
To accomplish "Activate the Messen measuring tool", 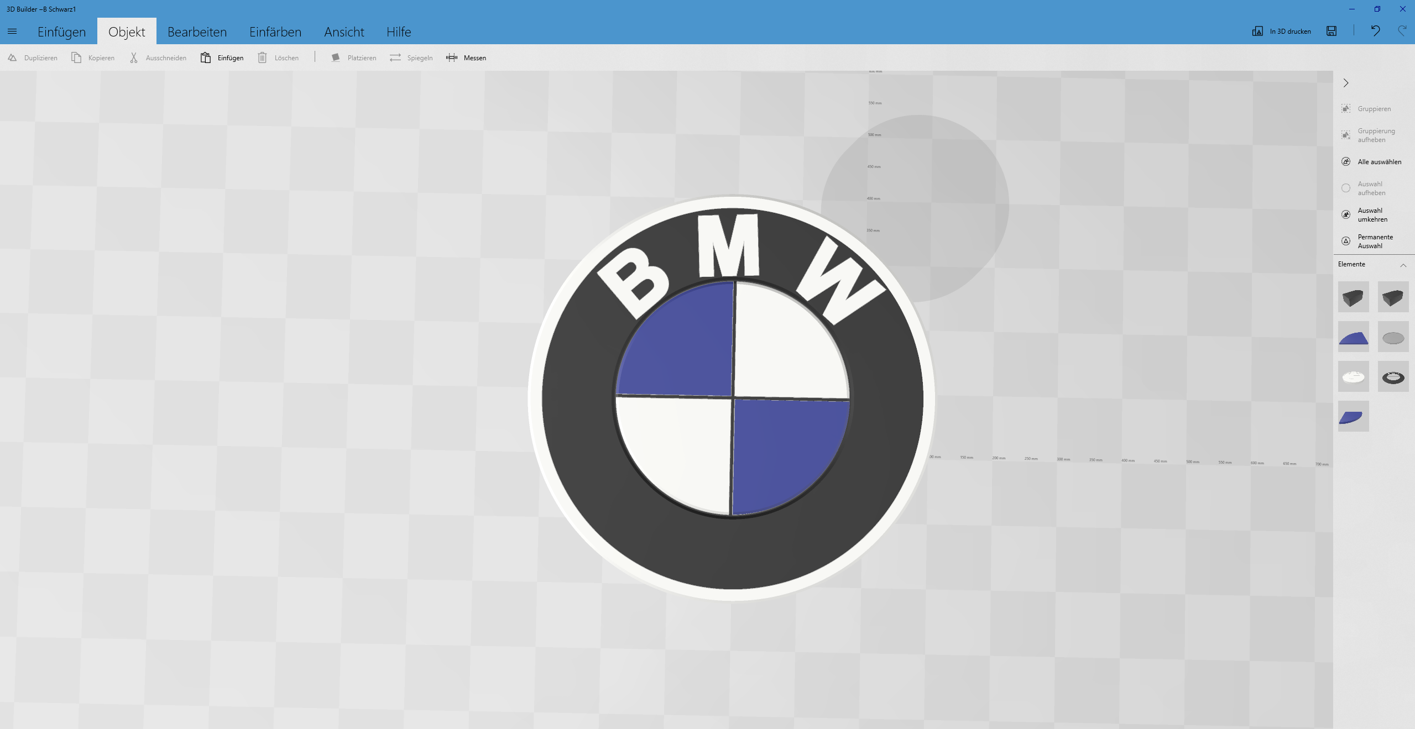I will pyautogui.click(x=466, y=57).
